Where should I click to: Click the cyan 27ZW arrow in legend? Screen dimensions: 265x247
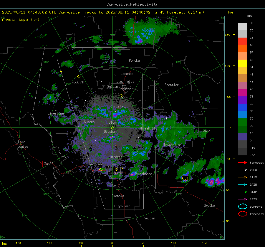pos(243,185)
